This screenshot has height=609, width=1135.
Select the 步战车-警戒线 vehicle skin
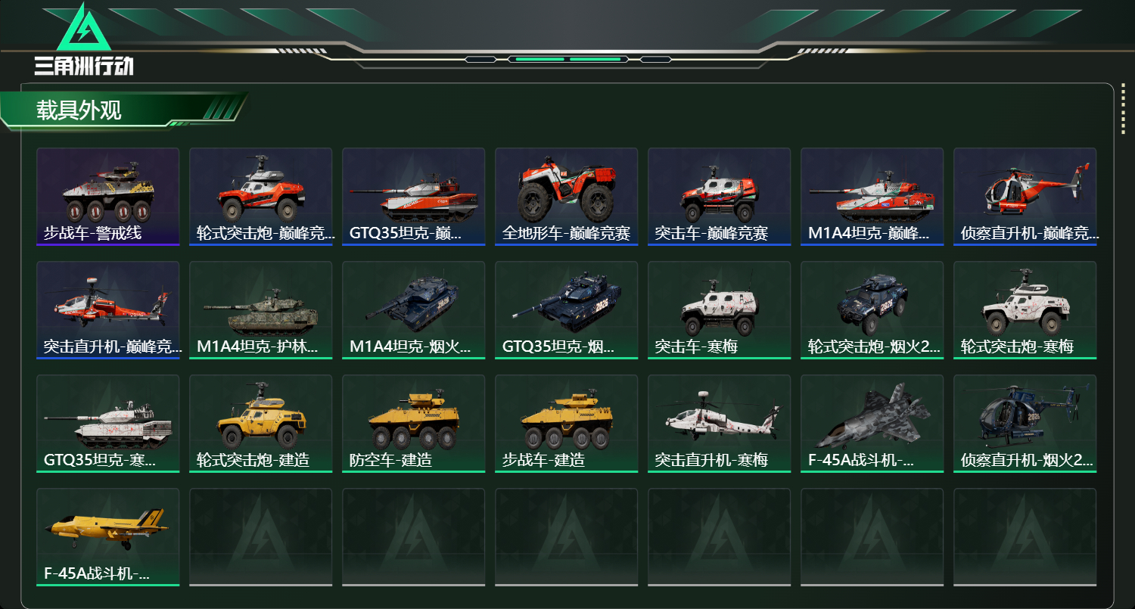[108, 197]
